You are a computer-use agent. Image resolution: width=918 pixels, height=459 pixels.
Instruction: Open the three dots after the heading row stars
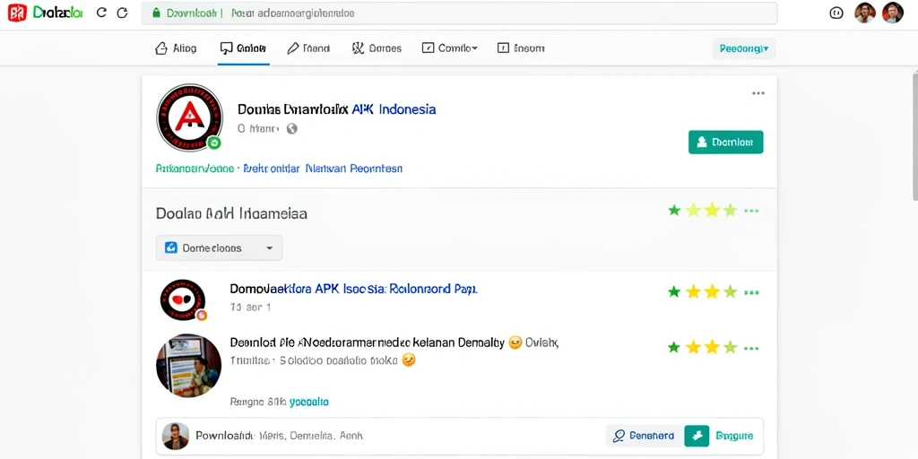click(x=751, y=211)
